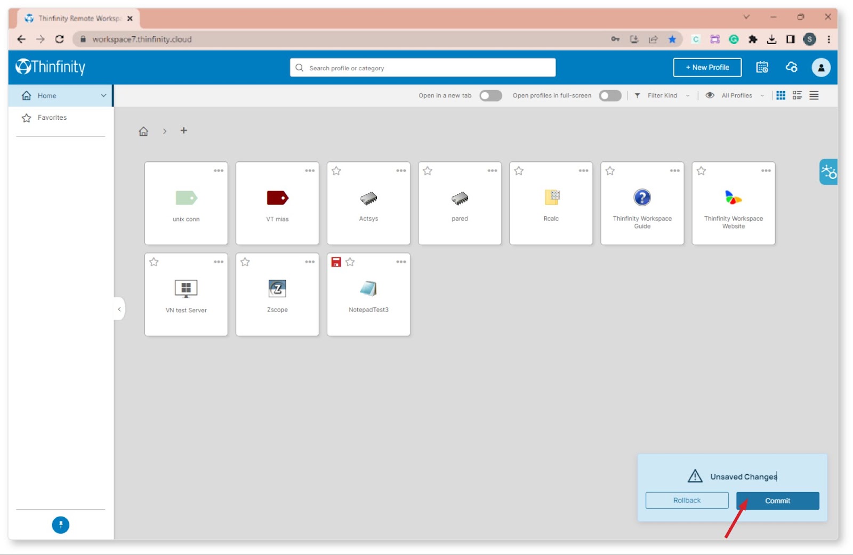Click the browser address bar URL
Viewport: 853px width, 555px height.
[x=142, y=39]
